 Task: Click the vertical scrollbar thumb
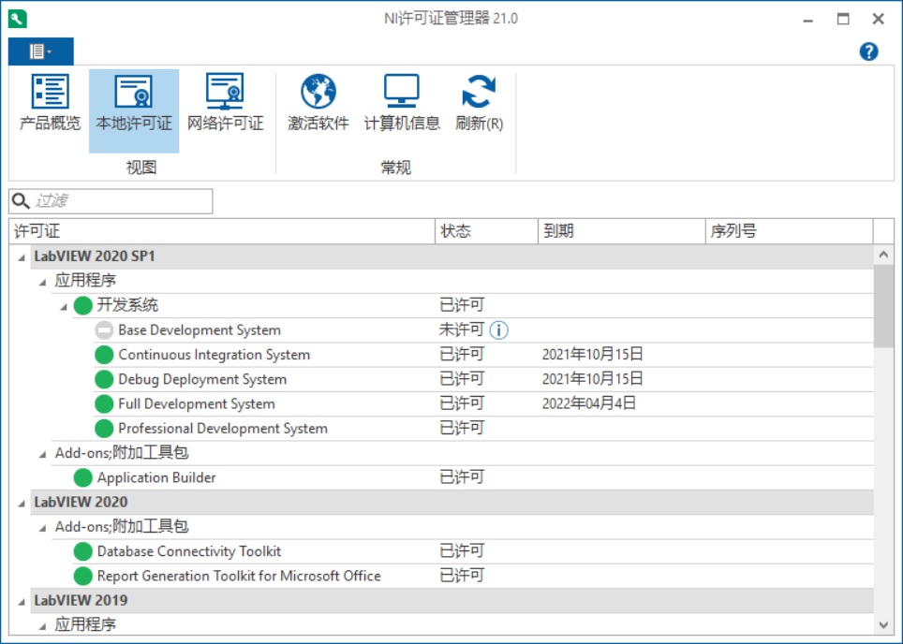click(883, 306)
